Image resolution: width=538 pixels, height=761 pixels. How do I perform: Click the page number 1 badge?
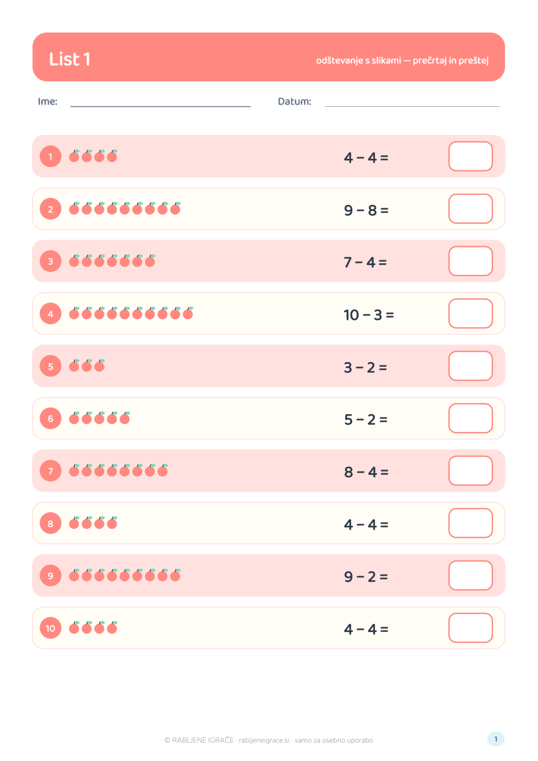tap(496, 739)
